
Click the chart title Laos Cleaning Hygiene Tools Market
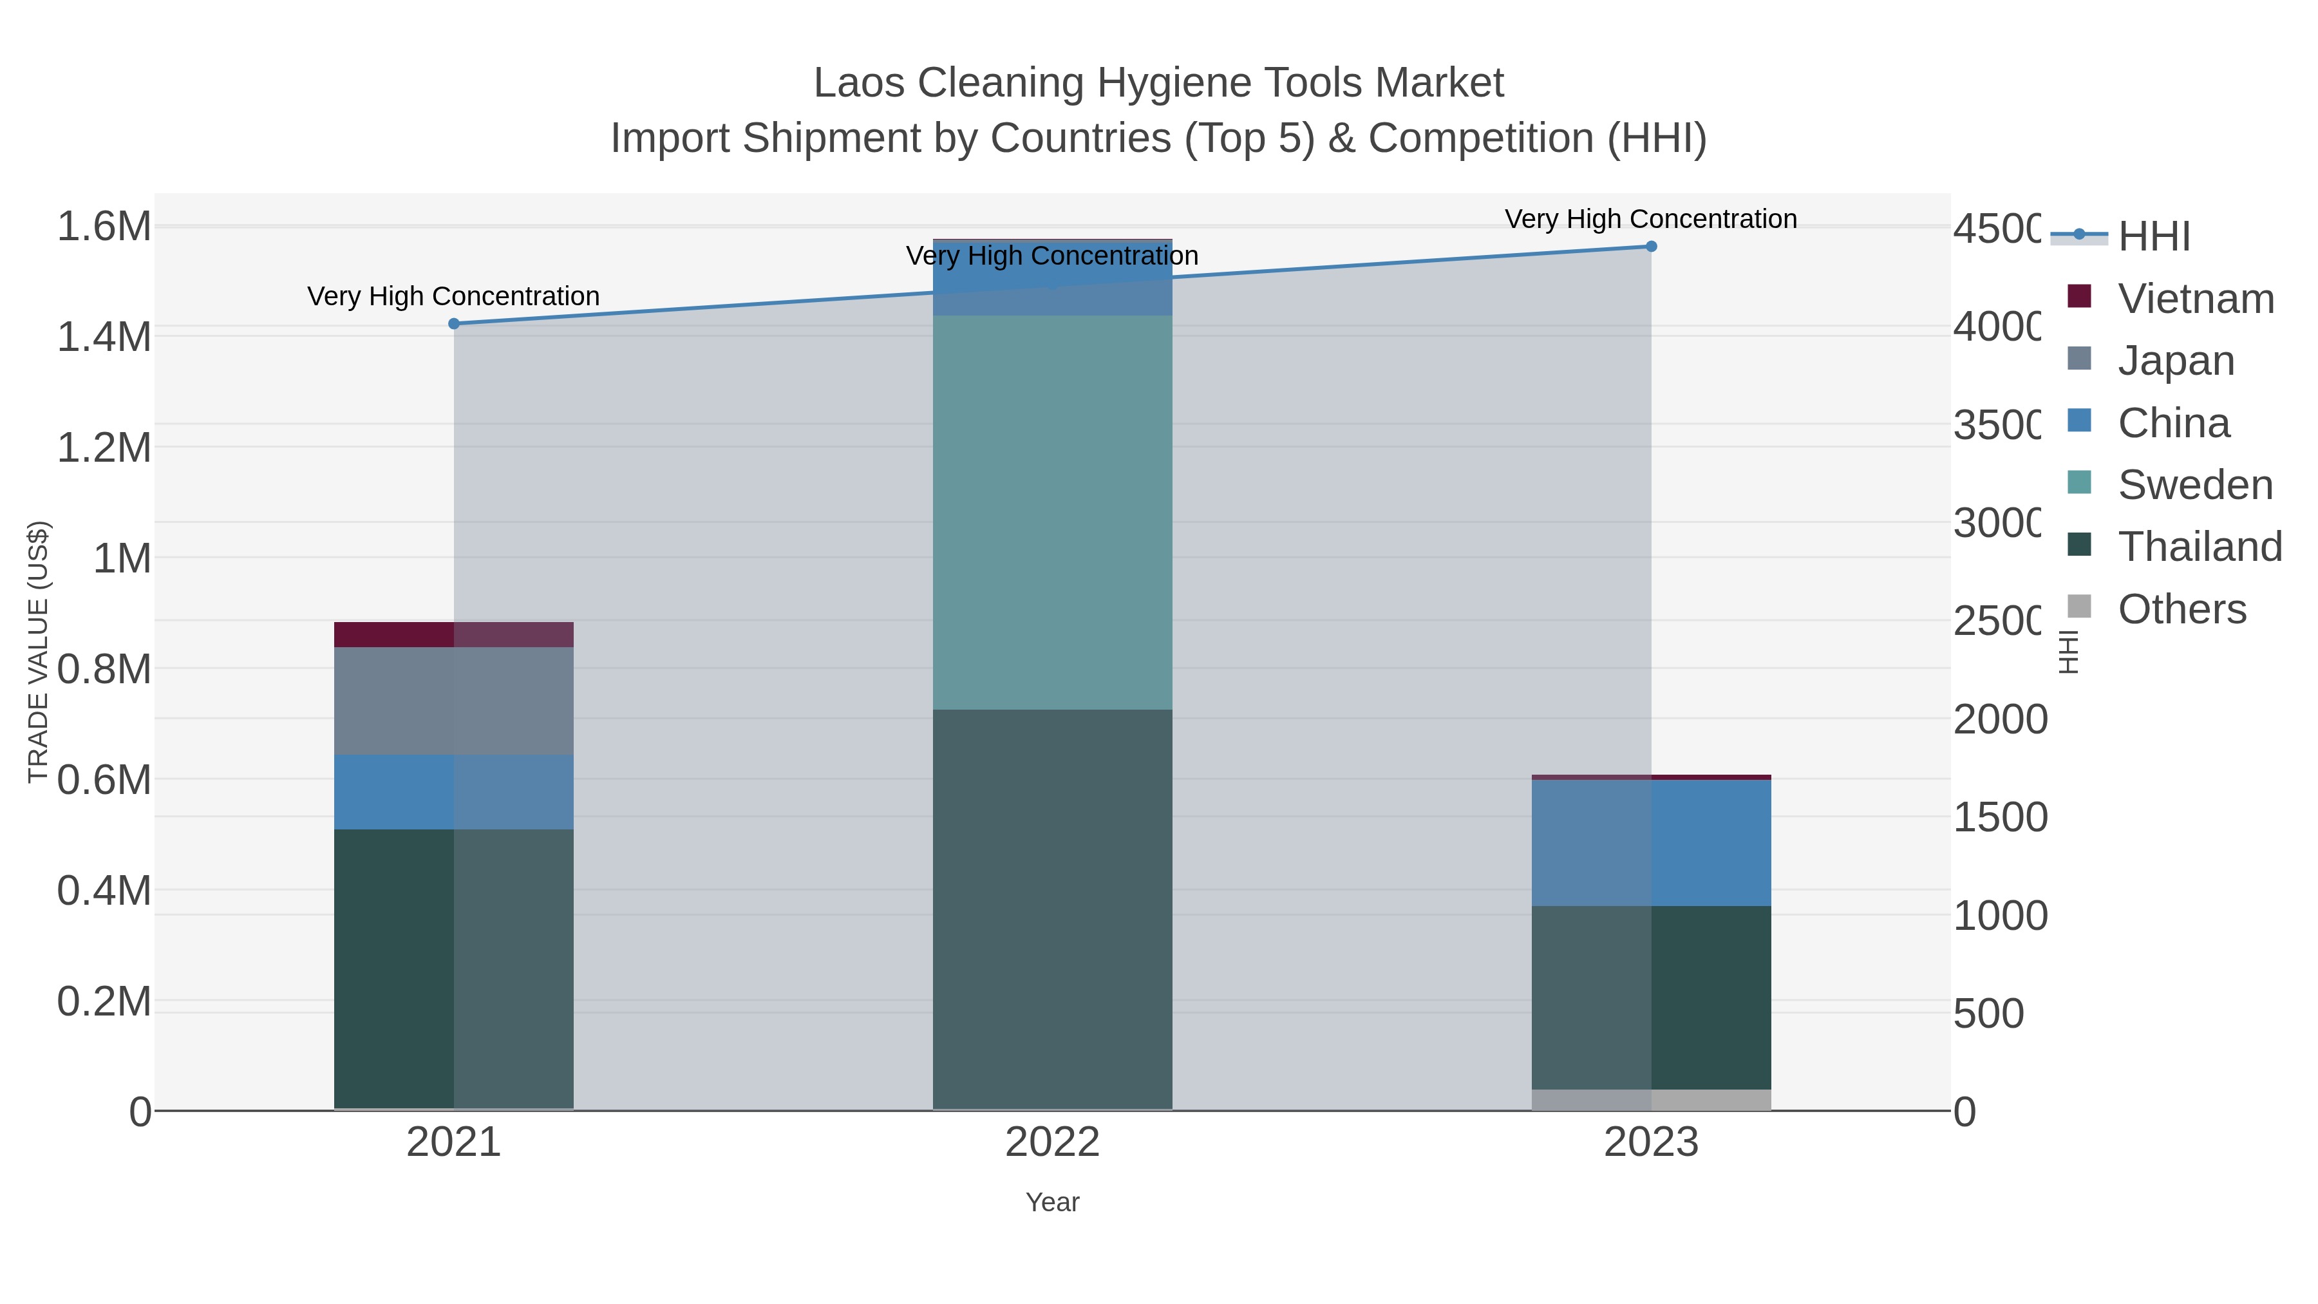coord(1159,83)
